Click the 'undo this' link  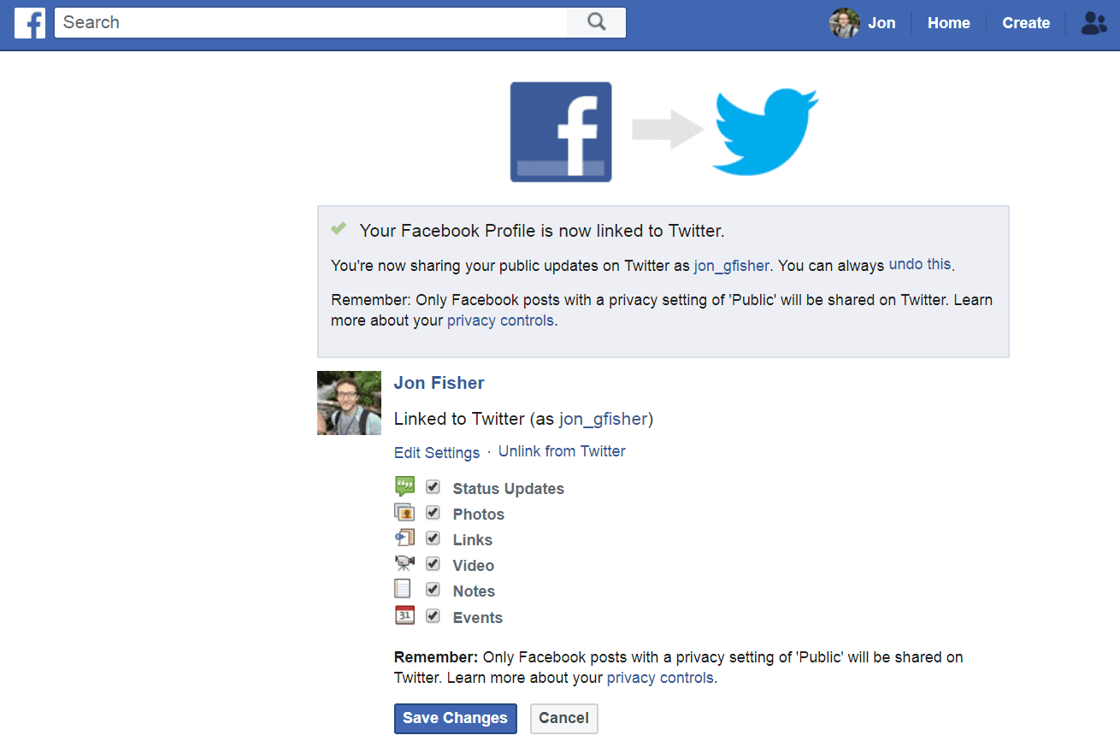[920, 264]
